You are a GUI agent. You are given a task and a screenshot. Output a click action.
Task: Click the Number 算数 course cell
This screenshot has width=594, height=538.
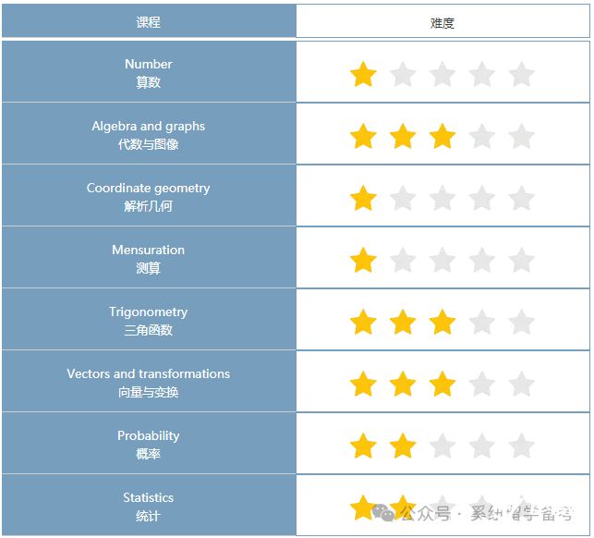(x=149, y=73)
